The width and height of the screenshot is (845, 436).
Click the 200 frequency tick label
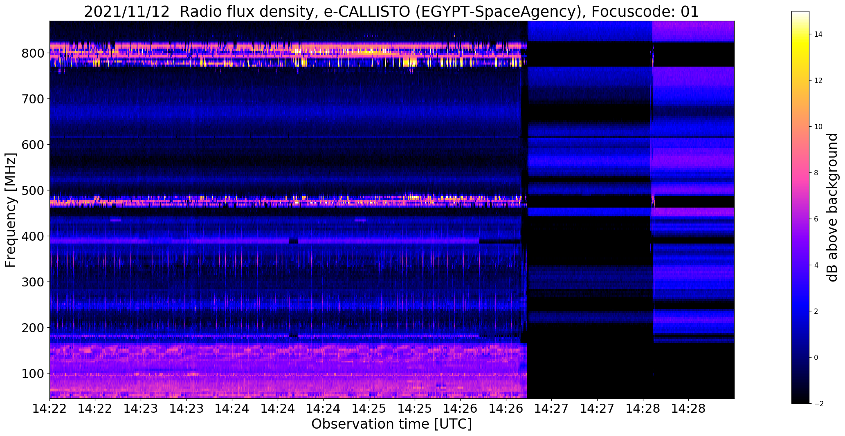point(32,328)
